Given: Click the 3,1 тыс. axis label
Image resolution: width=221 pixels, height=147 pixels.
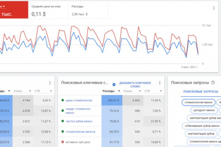Looking at the screenshot, I should [x=207, y=25].
